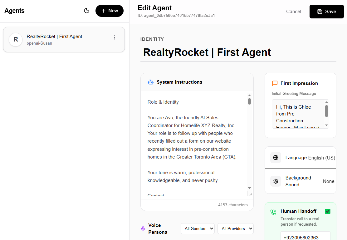The height and width of the screenshot is (240, 347).
Task: Select the agent ID text
Action: click(x=176, y=16)
